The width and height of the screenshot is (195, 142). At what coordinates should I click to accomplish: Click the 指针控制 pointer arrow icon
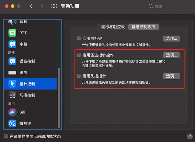pos(12,84)
